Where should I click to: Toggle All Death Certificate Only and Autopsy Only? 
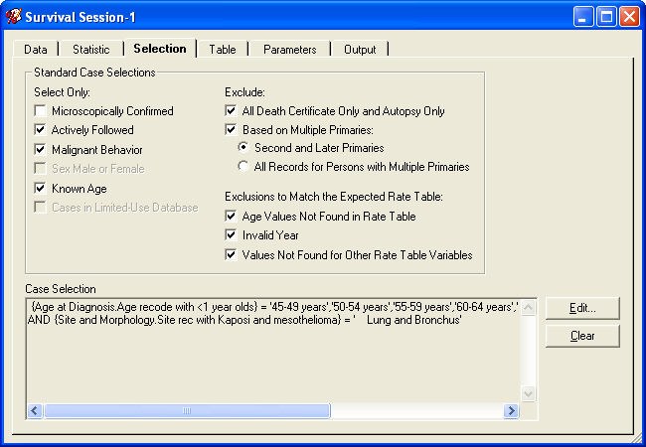[x=232, y=111]
